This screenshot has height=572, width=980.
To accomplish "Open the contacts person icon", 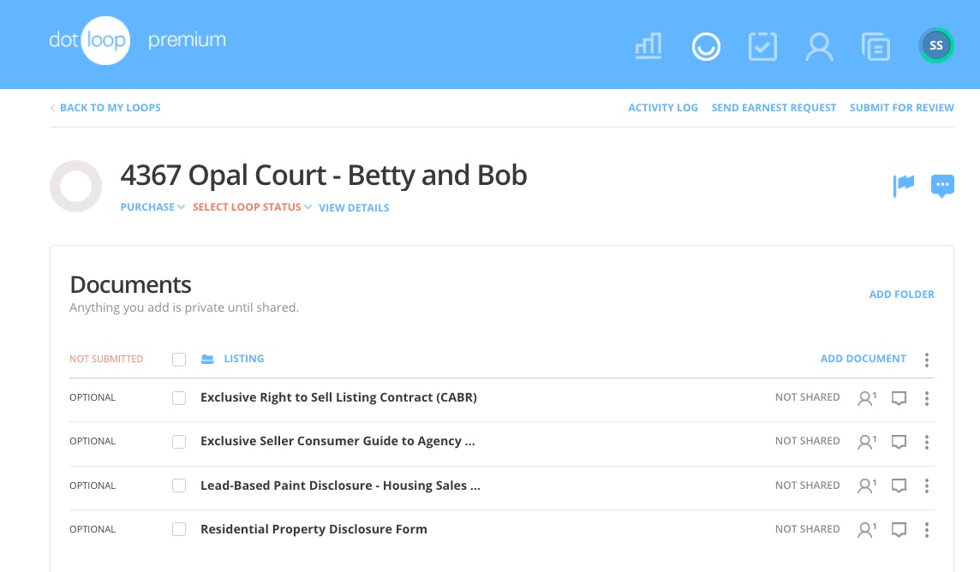I will [819, 46].
